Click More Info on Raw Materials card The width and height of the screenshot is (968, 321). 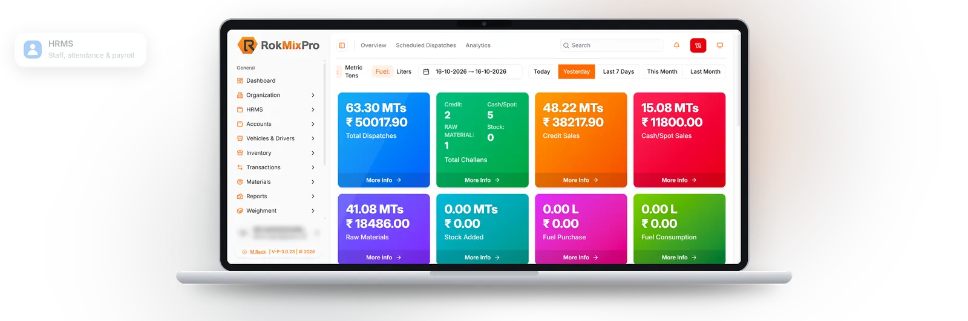click(384, 258)
